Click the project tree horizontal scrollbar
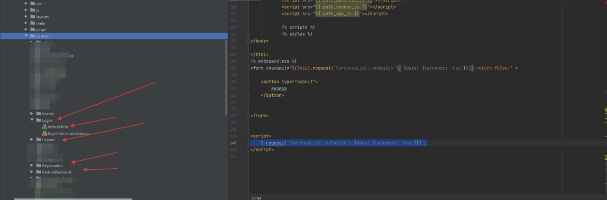The height and width of the screenshot is (200, 607). [x=73, y=199]
